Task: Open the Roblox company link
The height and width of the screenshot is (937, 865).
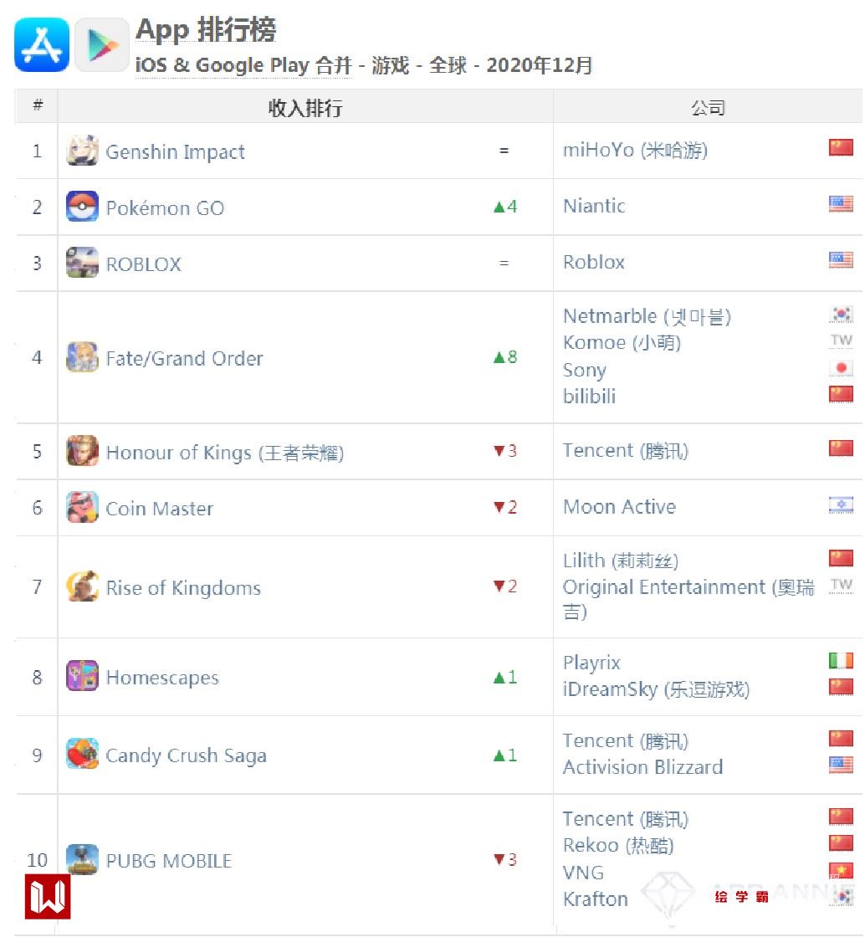Action: (593, 263)
